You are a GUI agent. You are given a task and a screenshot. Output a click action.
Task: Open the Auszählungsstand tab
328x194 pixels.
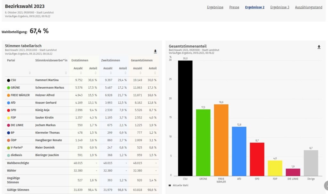pyautogui.click(x=308, y=7)
